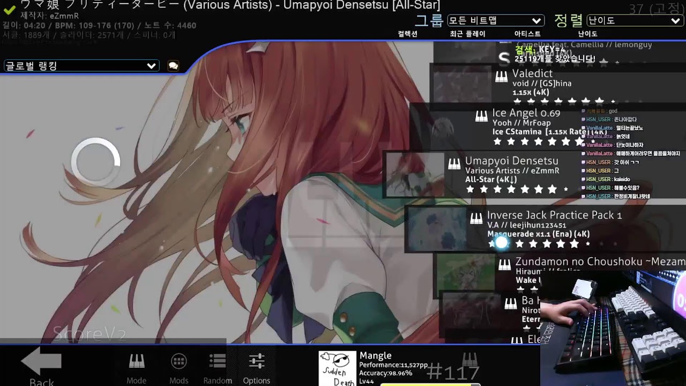Switch to the 최근 플레이 tab
The height and width of the screenshot is (386, 686).
[467, 34]
